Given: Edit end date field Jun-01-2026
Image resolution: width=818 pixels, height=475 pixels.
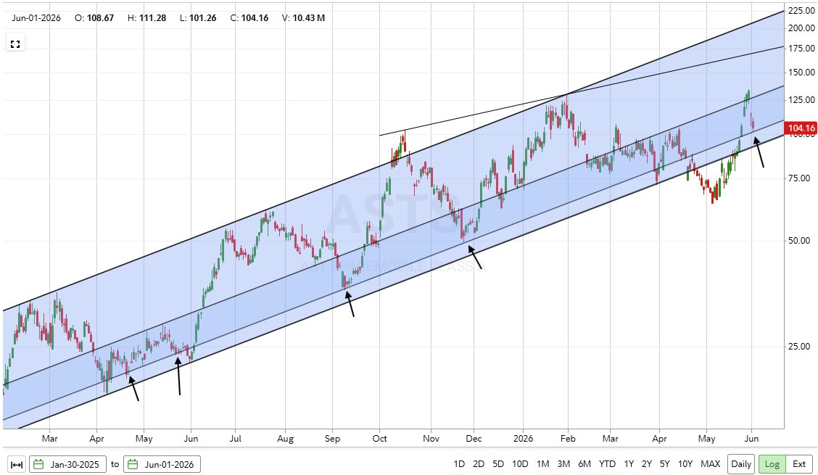Looking at the screenshot, I should (162, 464).
